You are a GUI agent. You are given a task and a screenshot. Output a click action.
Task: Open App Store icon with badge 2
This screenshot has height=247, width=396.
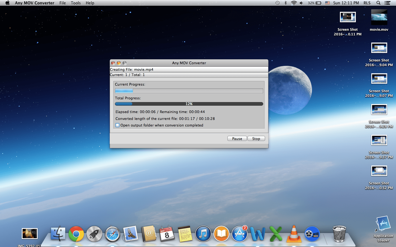point(240,234)
